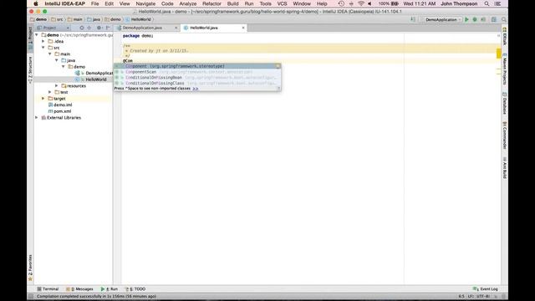Open the Ant Build side panel
535x301 pixels.
[x=505, y=168]
